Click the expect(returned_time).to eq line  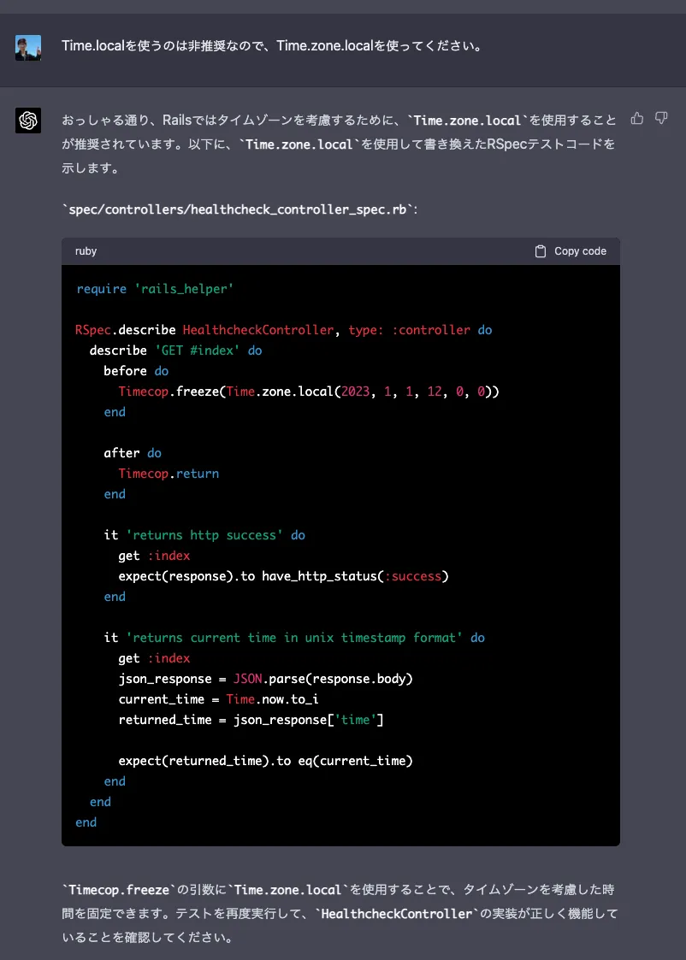tap(265, 761)
